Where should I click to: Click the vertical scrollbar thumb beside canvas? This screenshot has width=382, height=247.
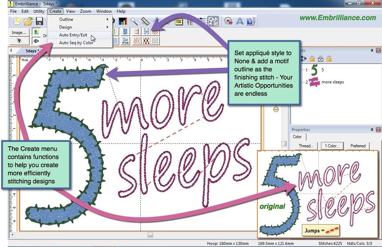284,143
